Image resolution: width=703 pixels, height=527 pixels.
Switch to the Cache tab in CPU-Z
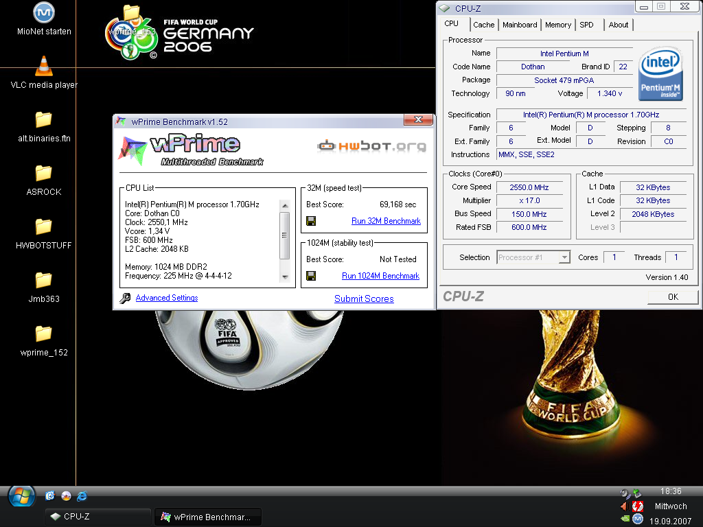click(484, 25)
